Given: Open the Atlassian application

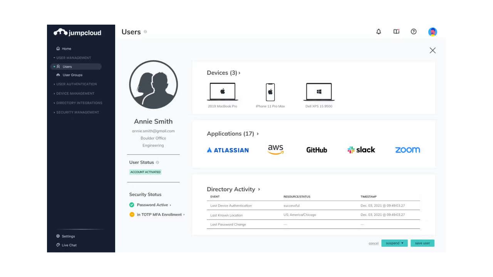Looking at the screenshot, I should coord(228,150).
